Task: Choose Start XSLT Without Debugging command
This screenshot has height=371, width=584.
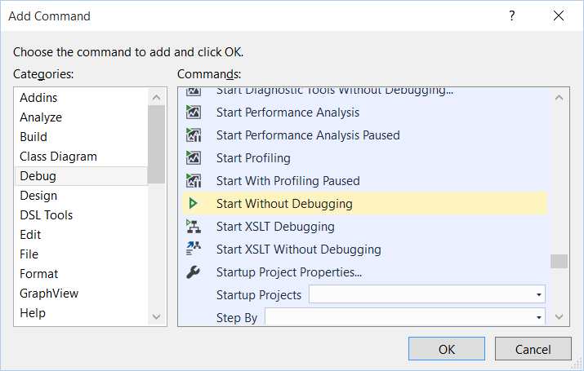Action: (x=364, y=249)
